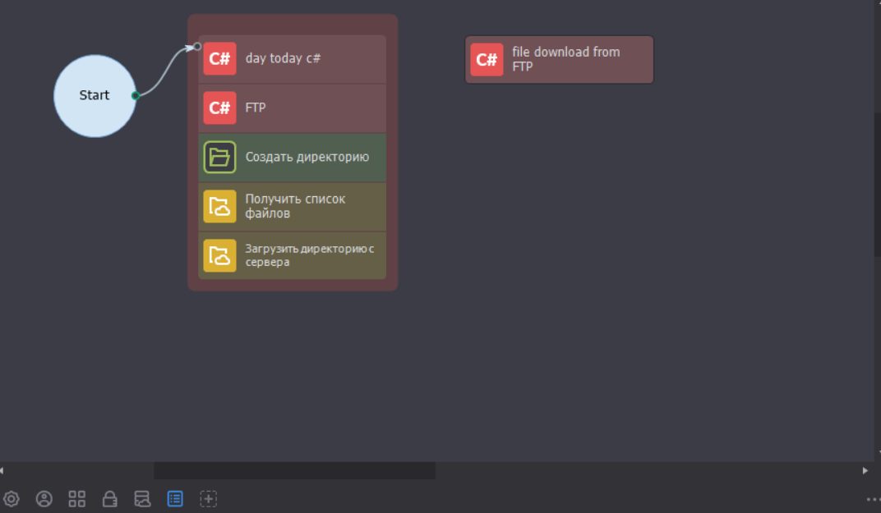881x513 pixels.
Task: Click the cloud folder icon of Получить список файлов
Action: [x=219, y=207]
